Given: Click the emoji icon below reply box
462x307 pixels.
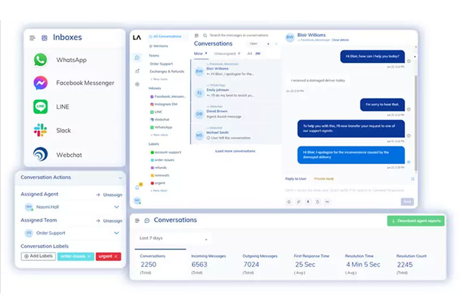Looking at the screenshot, I should 289,202.
